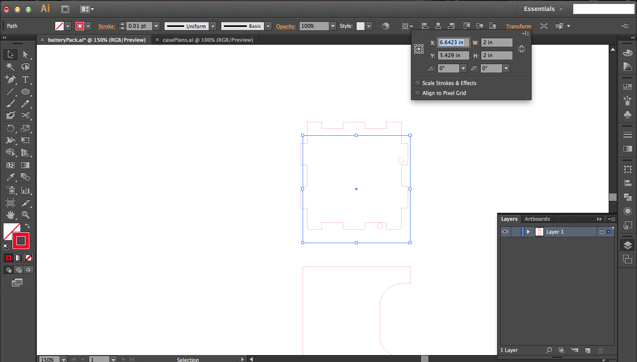The width and height of the screenshot is (637, 362).
Task: Select the Artboard tool
Action: click(10, 203)
